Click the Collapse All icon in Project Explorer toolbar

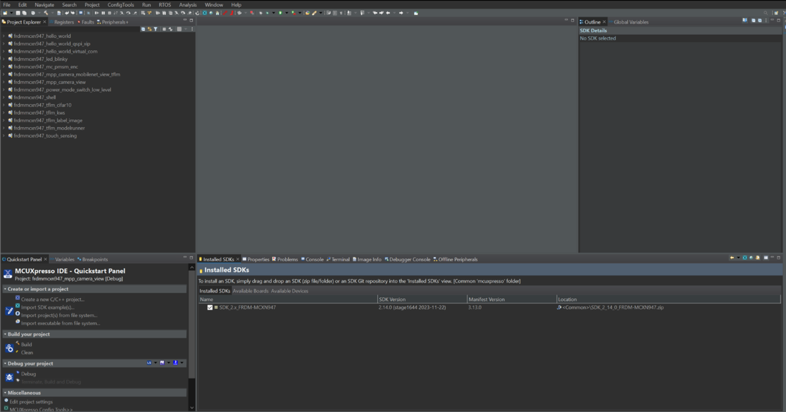[143, 29]
